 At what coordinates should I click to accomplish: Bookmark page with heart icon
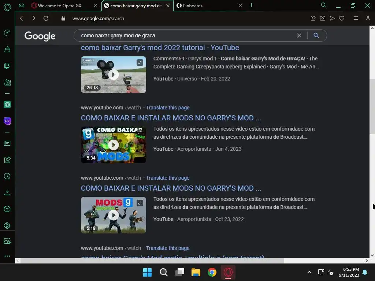(x=342, y=18)
